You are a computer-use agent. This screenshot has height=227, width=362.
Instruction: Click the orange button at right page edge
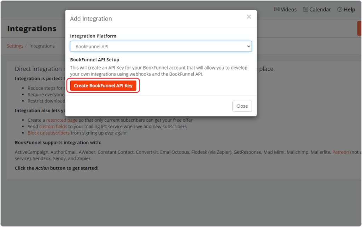point(359,28)
